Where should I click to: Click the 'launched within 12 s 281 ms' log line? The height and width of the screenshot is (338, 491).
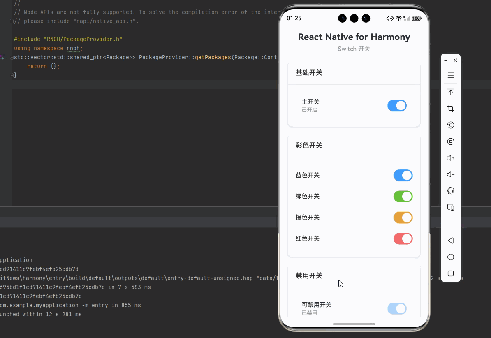point(41,314)
